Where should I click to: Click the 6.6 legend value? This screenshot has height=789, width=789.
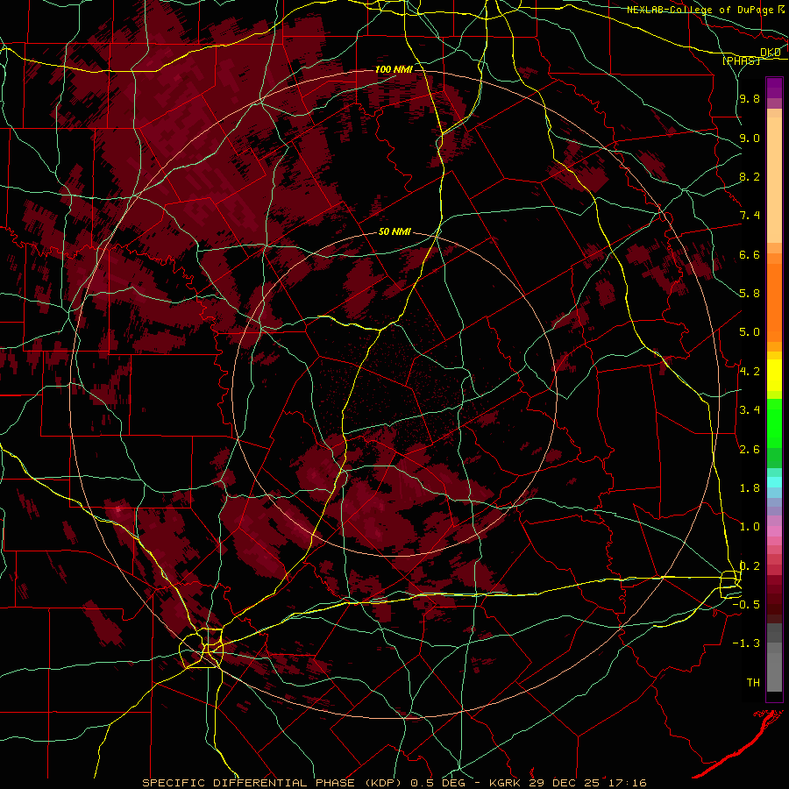750,255
